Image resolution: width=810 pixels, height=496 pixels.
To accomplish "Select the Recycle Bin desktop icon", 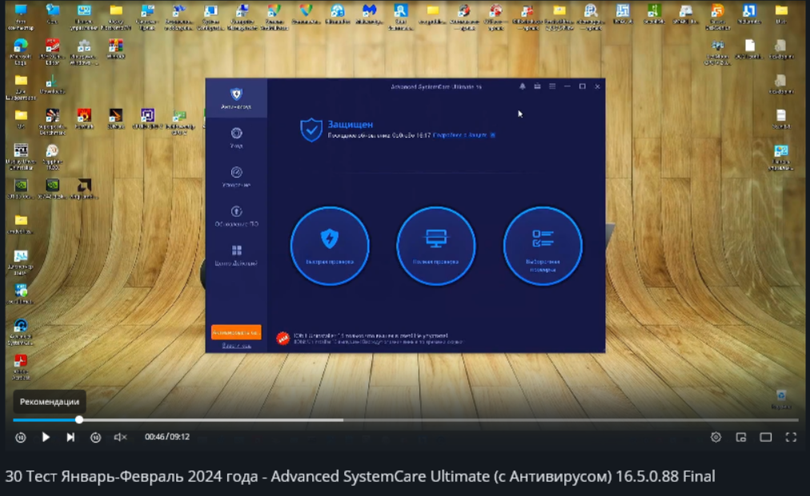I will tap(781, 399).
